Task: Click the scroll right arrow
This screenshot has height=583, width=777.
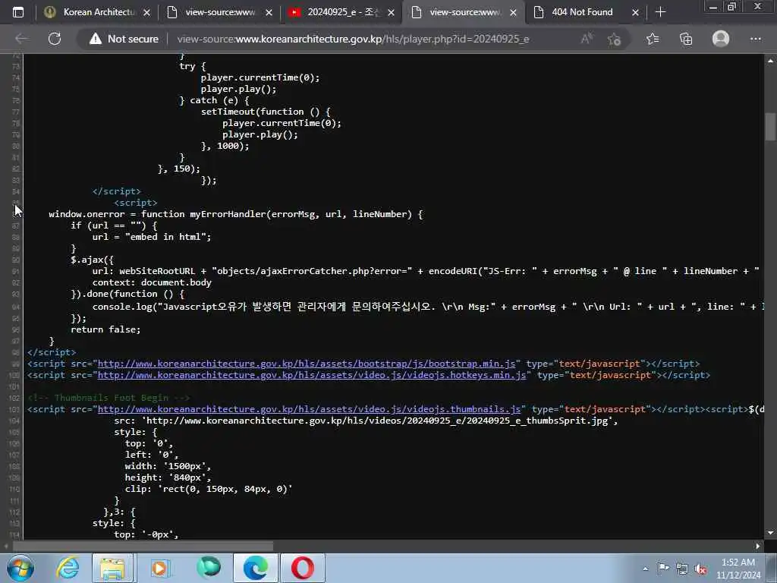Action: click(758, 547)
